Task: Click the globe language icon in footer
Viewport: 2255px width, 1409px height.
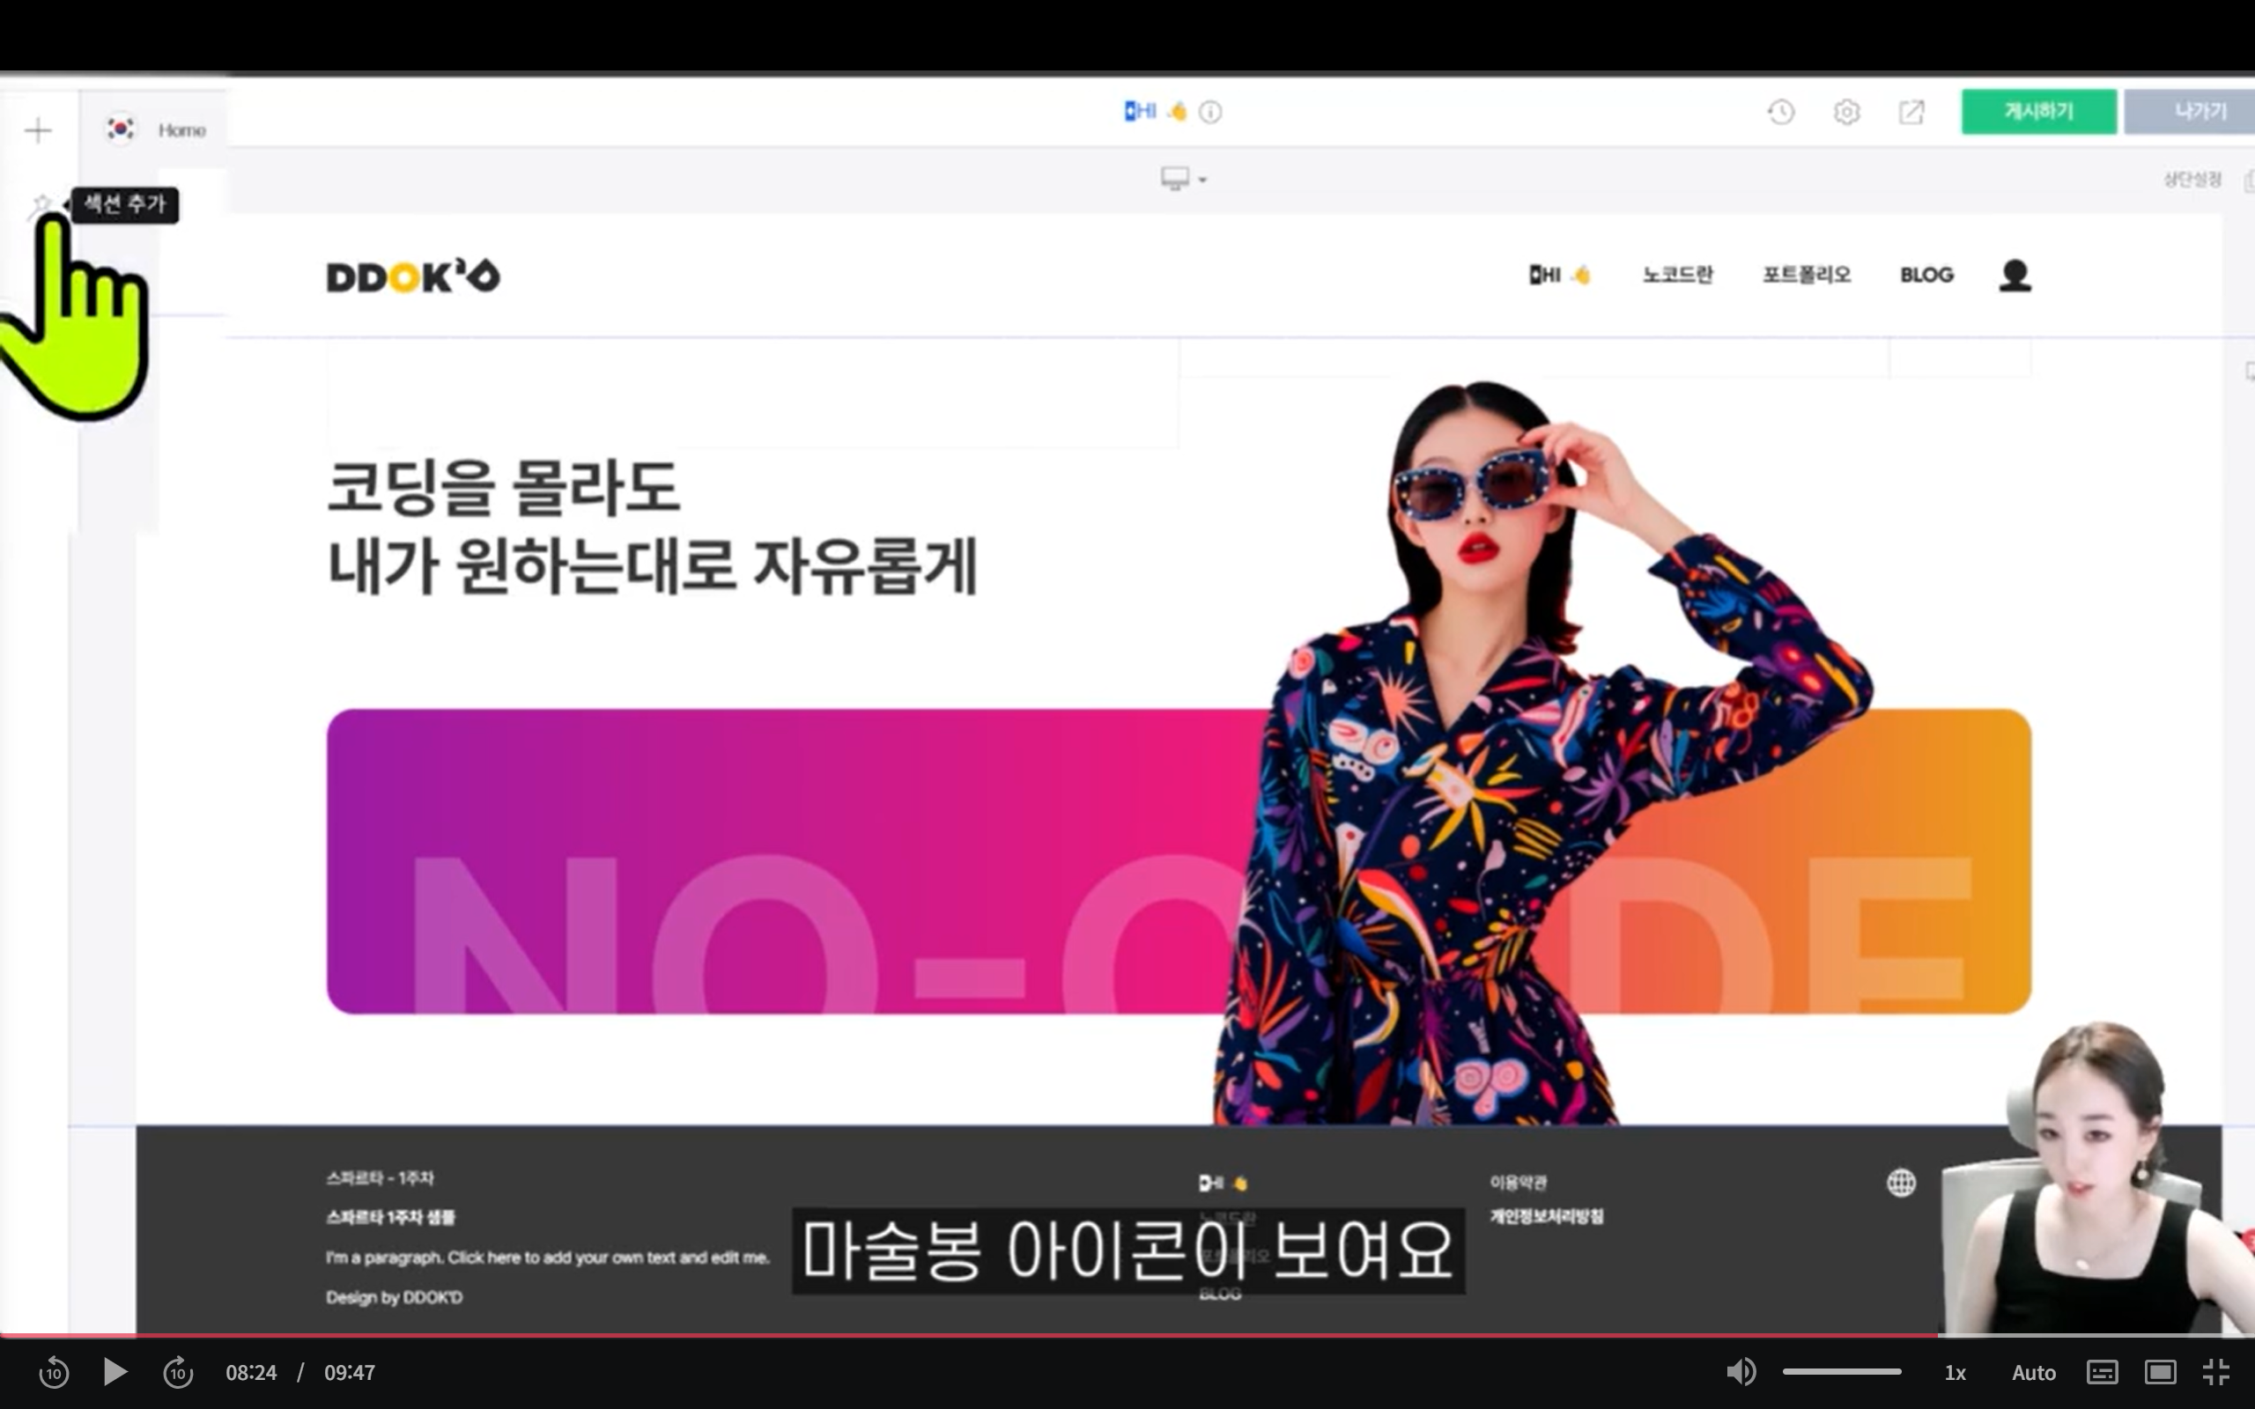Action: (1901, 1184)
